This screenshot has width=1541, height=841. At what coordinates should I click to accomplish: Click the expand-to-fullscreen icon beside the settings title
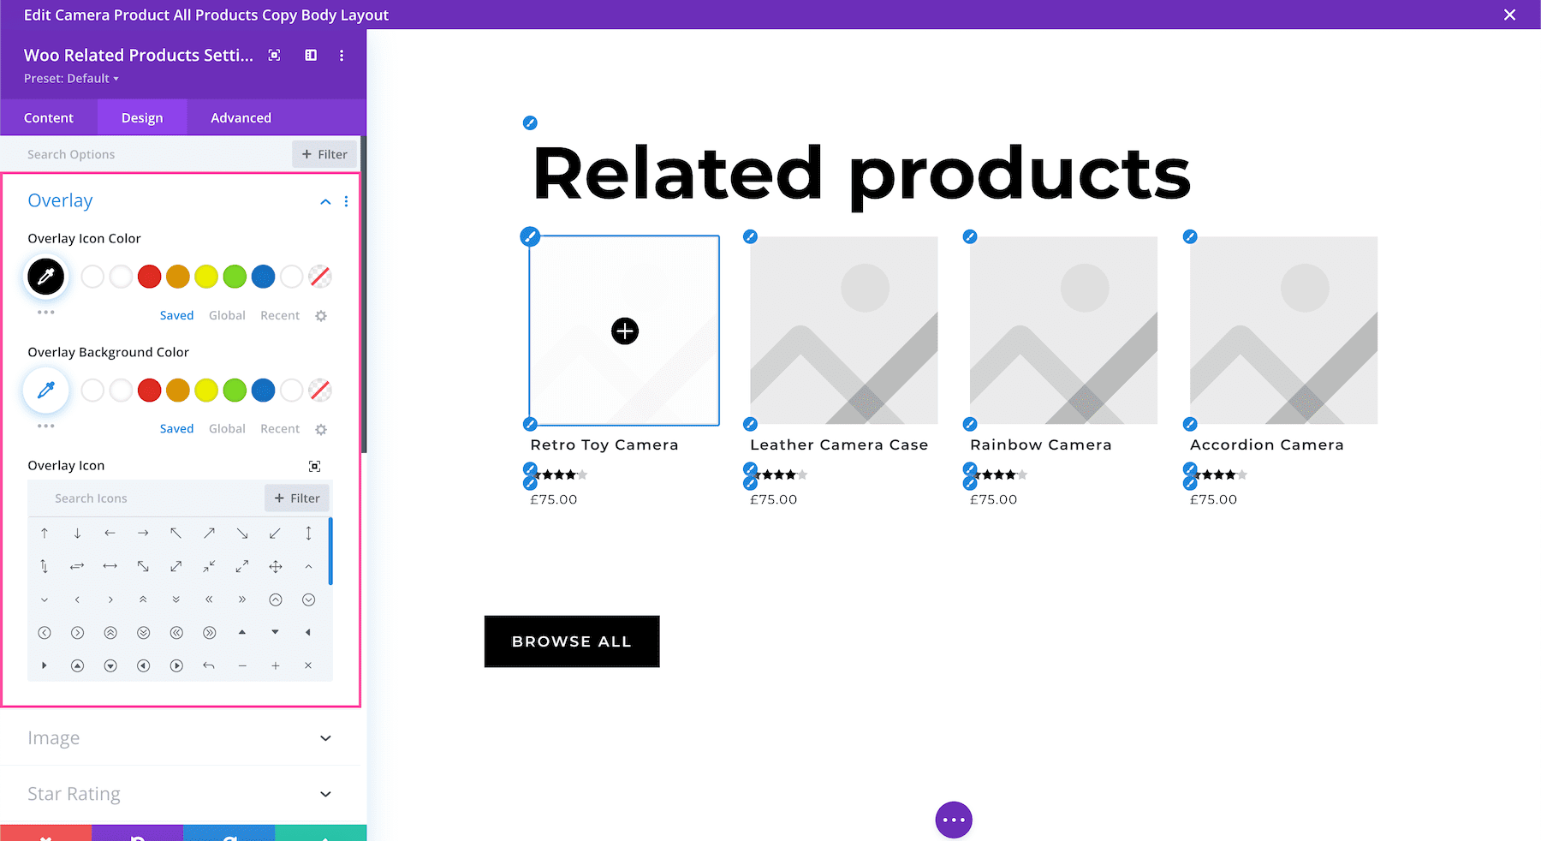coord(274,55)
